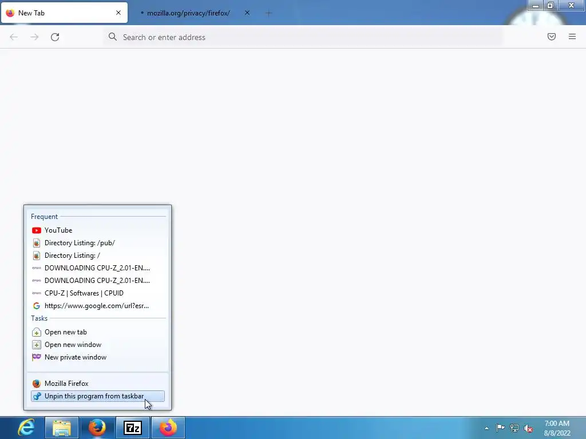
Task: Click the unpin icon in the jump list
Action: (37, 396)
